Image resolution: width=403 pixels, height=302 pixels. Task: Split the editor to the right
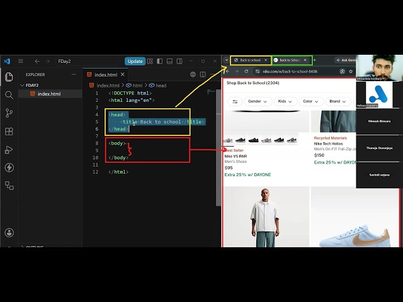203,74
